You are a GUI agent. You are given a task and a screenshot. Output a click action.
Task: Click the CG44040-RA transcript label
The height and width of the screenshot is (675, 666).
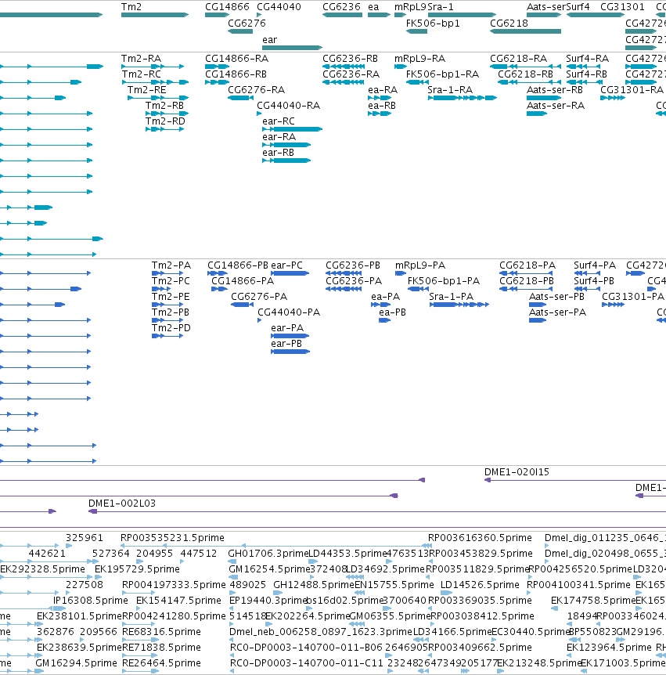point(288,106)
